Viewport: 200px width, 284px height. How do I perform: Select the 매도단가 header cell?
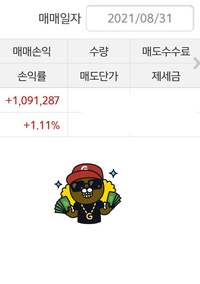click(99, 76)
